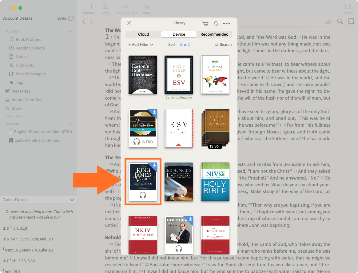358x273 pixels.
Task: Collapse the Quick Details panel
Action: point(72,200)
